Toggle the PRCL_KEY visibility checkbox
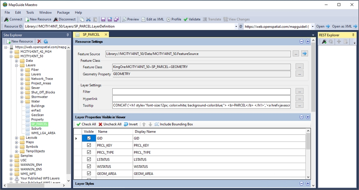359x190 pixels. click(x=89, y=145)
